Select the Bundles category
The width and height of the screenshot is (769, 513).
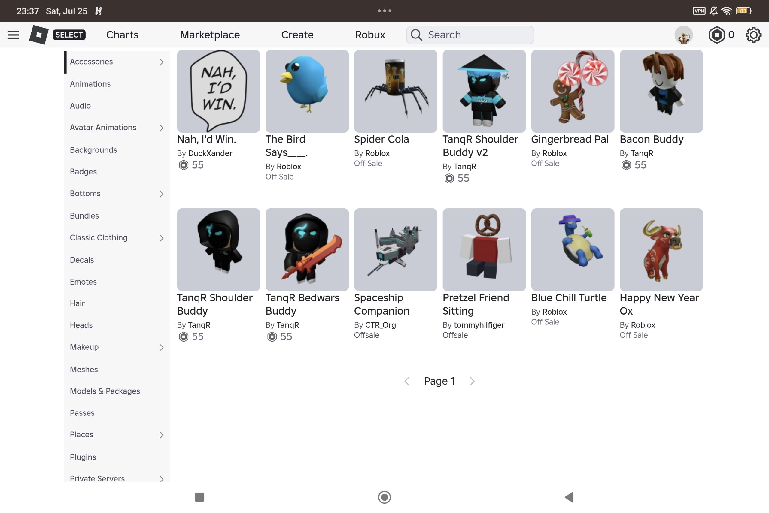pos(84,216)
